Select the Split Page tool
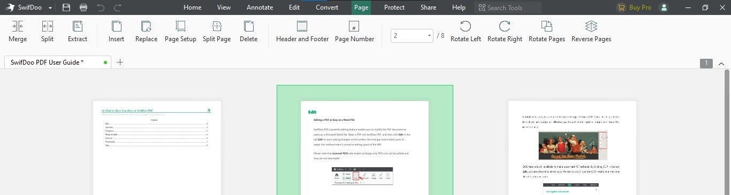Viewport: 731px width, 195px height. [217, 26]
